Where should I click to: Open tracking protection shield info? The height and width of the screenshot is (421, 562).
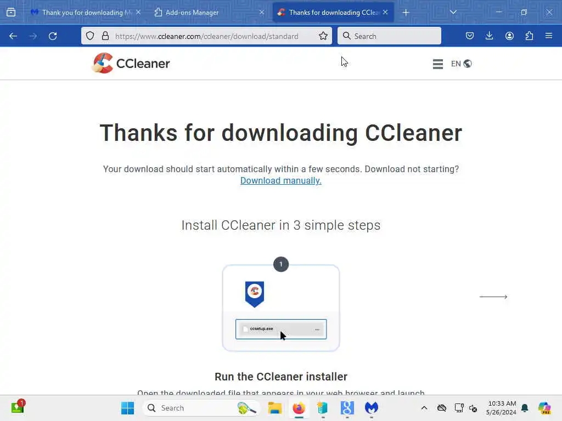click(x=90, y=36)
